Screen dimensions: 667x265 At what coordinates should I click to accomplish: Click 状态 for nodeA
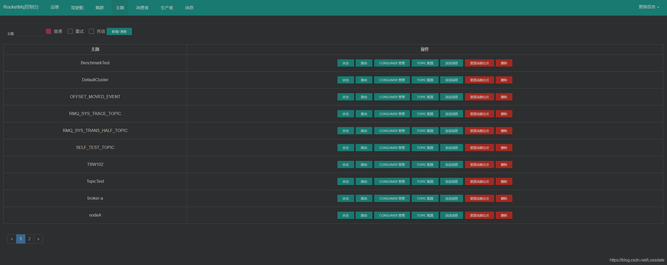coord(346,215)
